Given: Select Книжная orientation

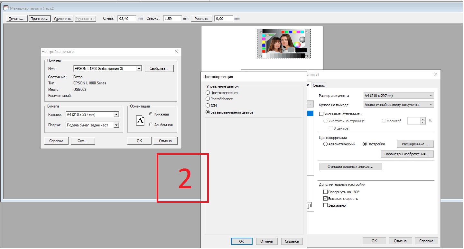Looking at the screenshot, I should click(151, 114).
